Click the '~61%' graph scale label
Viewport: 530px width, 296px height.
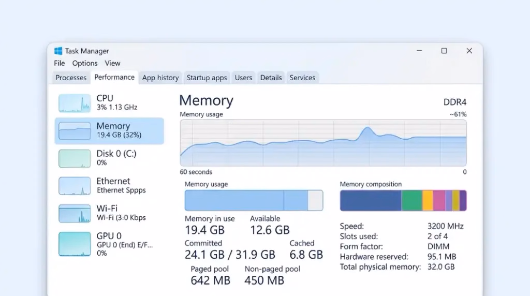[x=458, y=114]
